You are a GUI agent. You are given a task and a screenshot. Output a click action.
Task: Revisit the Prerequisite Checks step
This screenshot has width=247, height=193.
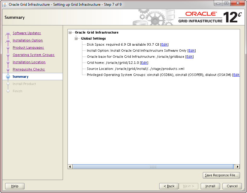tap(29, 70)
